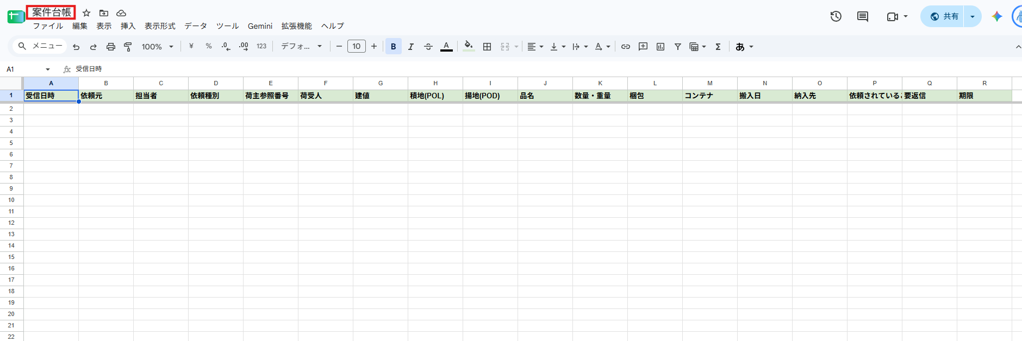
Task: Increase font size with plus button
Action: [374, 47]
